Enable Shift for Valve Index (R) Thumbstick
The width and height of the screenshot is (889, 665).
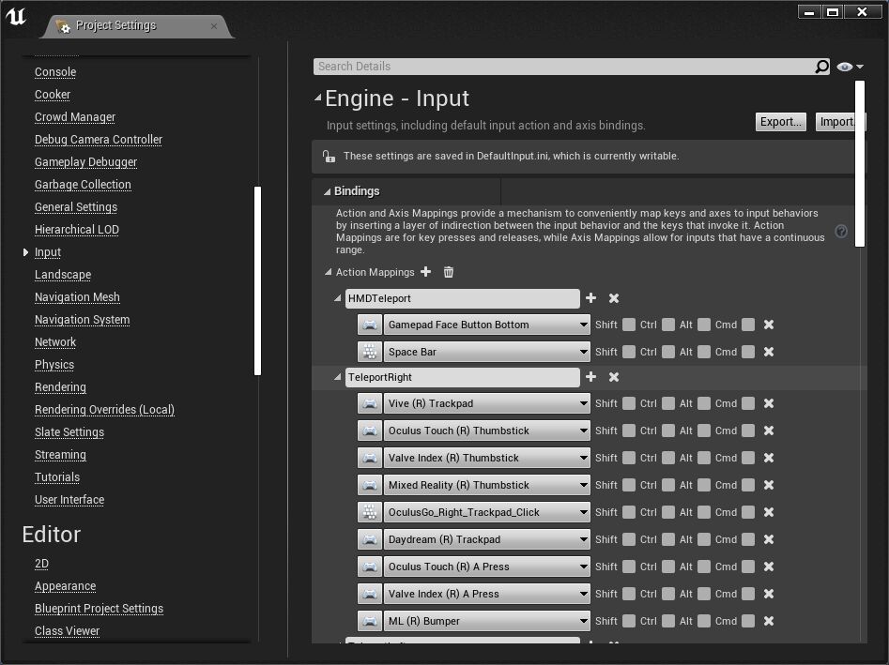(x=629, y=458)
